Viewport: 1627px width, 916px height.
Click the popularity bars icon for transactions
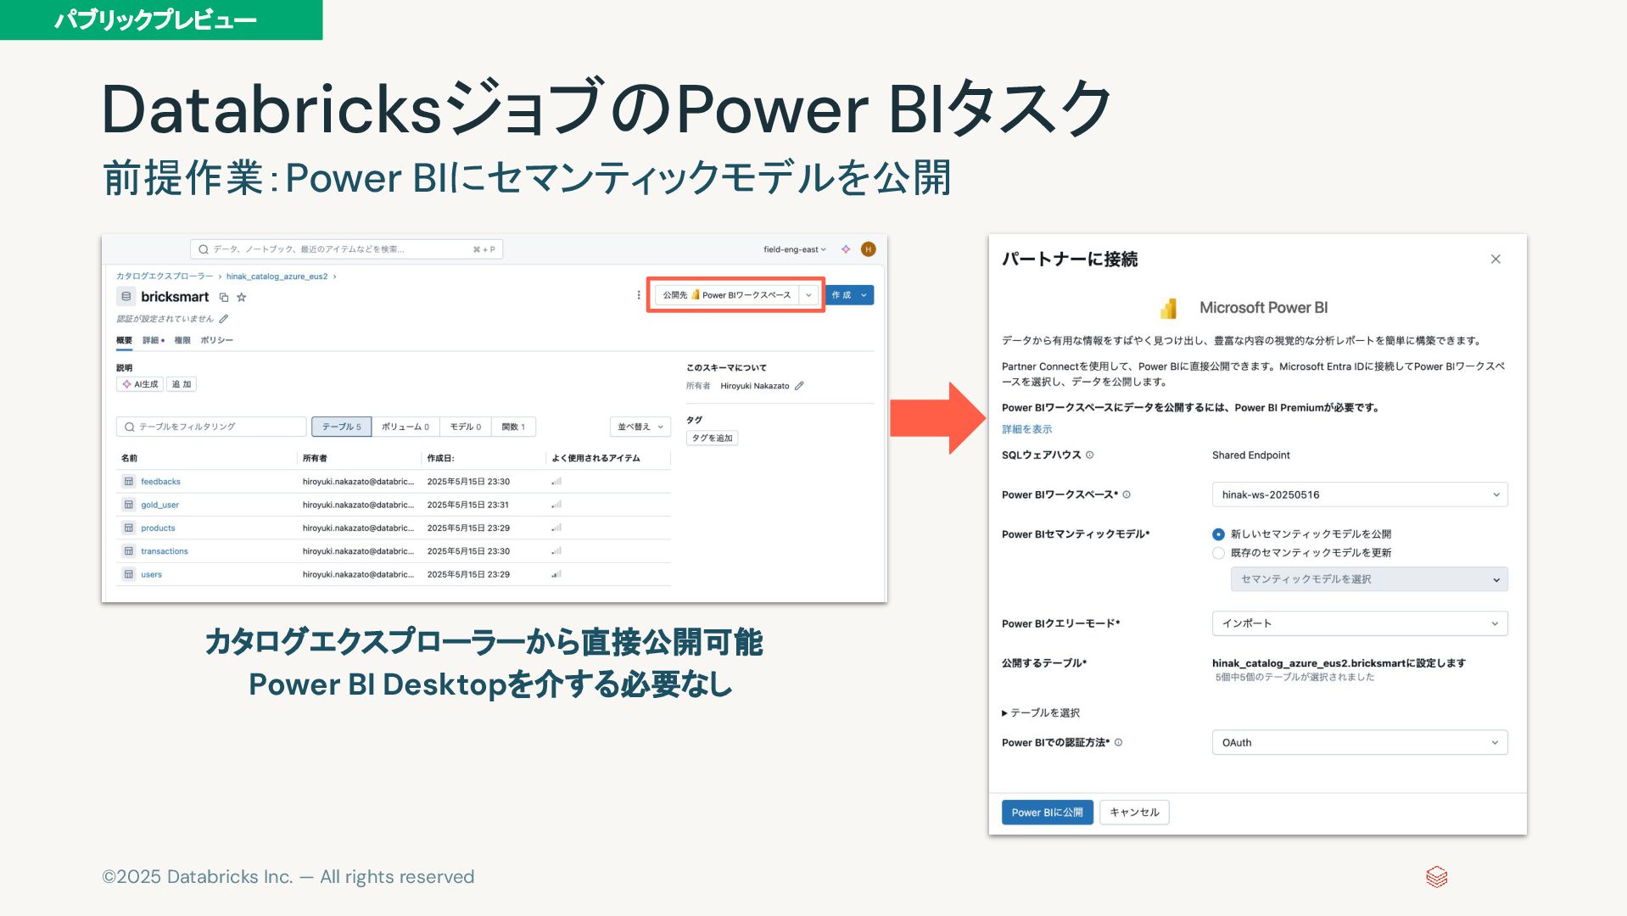[x=556, y=551]
